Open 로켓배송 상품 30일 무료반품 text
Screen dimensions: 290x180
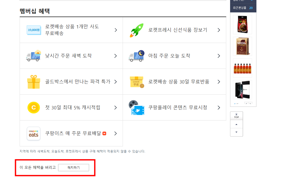179,82
